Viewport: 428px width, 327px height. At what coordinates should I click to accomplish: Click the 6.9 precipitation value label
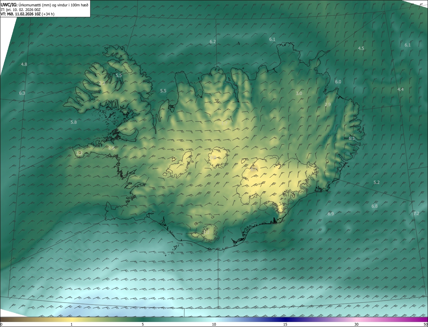pyautogui.click(x=331, y=214)
